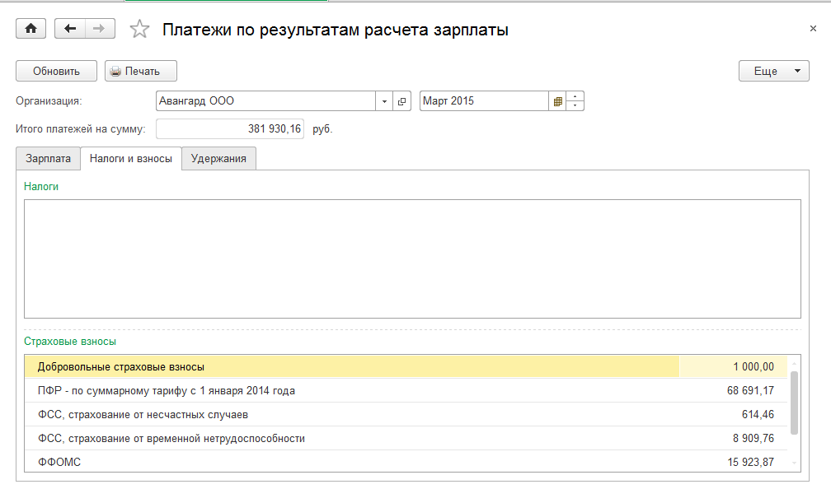The image size is (831, 489).
Task: Open the calendar picker for period
Action: 558,101
